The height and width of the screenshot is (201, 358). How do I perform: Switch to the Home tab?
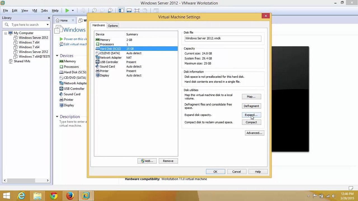click(x=64, y=20)
